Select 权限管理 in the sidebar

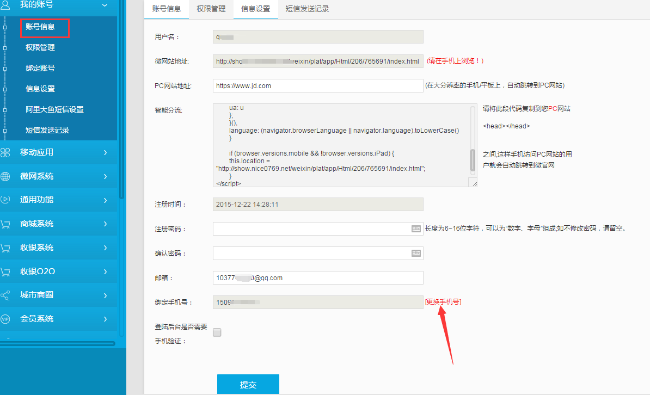point(40,47)
